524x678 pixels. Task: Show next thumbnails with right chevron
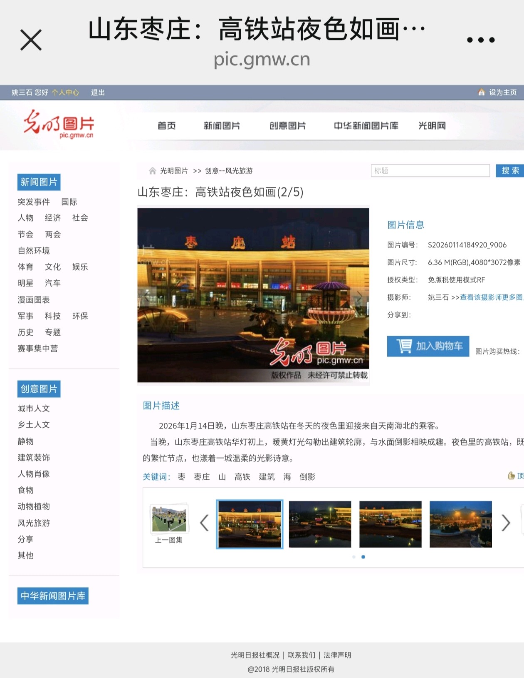click(505, 523)
